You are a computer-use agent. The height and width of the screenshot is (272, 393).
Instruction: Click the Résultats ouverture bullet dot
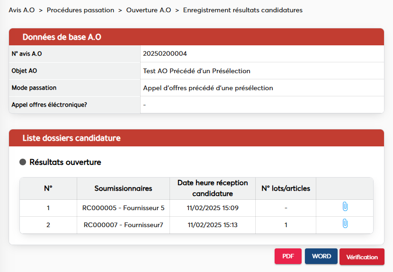coord(23,162)
